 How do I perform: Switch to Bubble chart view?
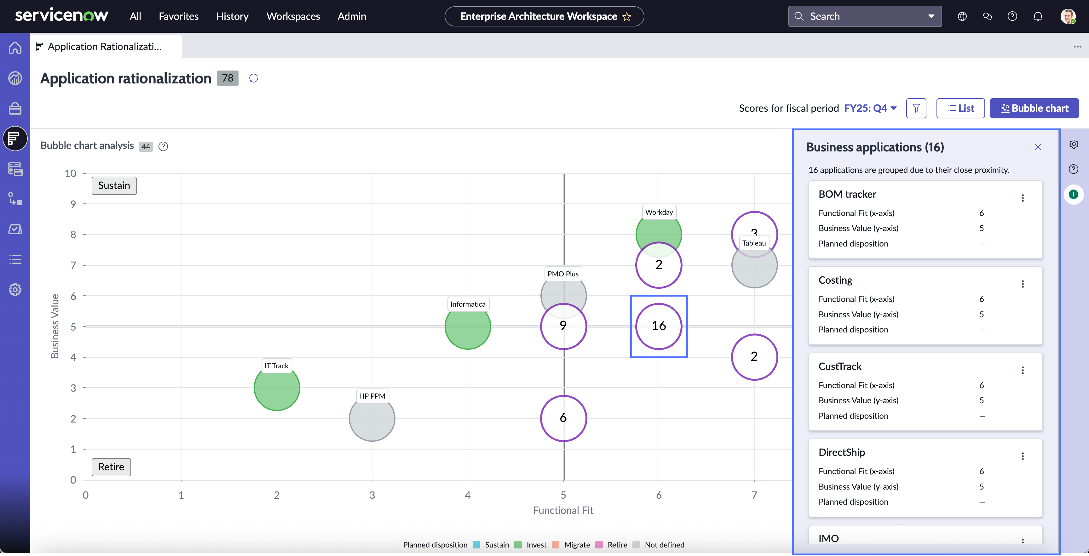pyautogui.click(x=1034, y=108)
